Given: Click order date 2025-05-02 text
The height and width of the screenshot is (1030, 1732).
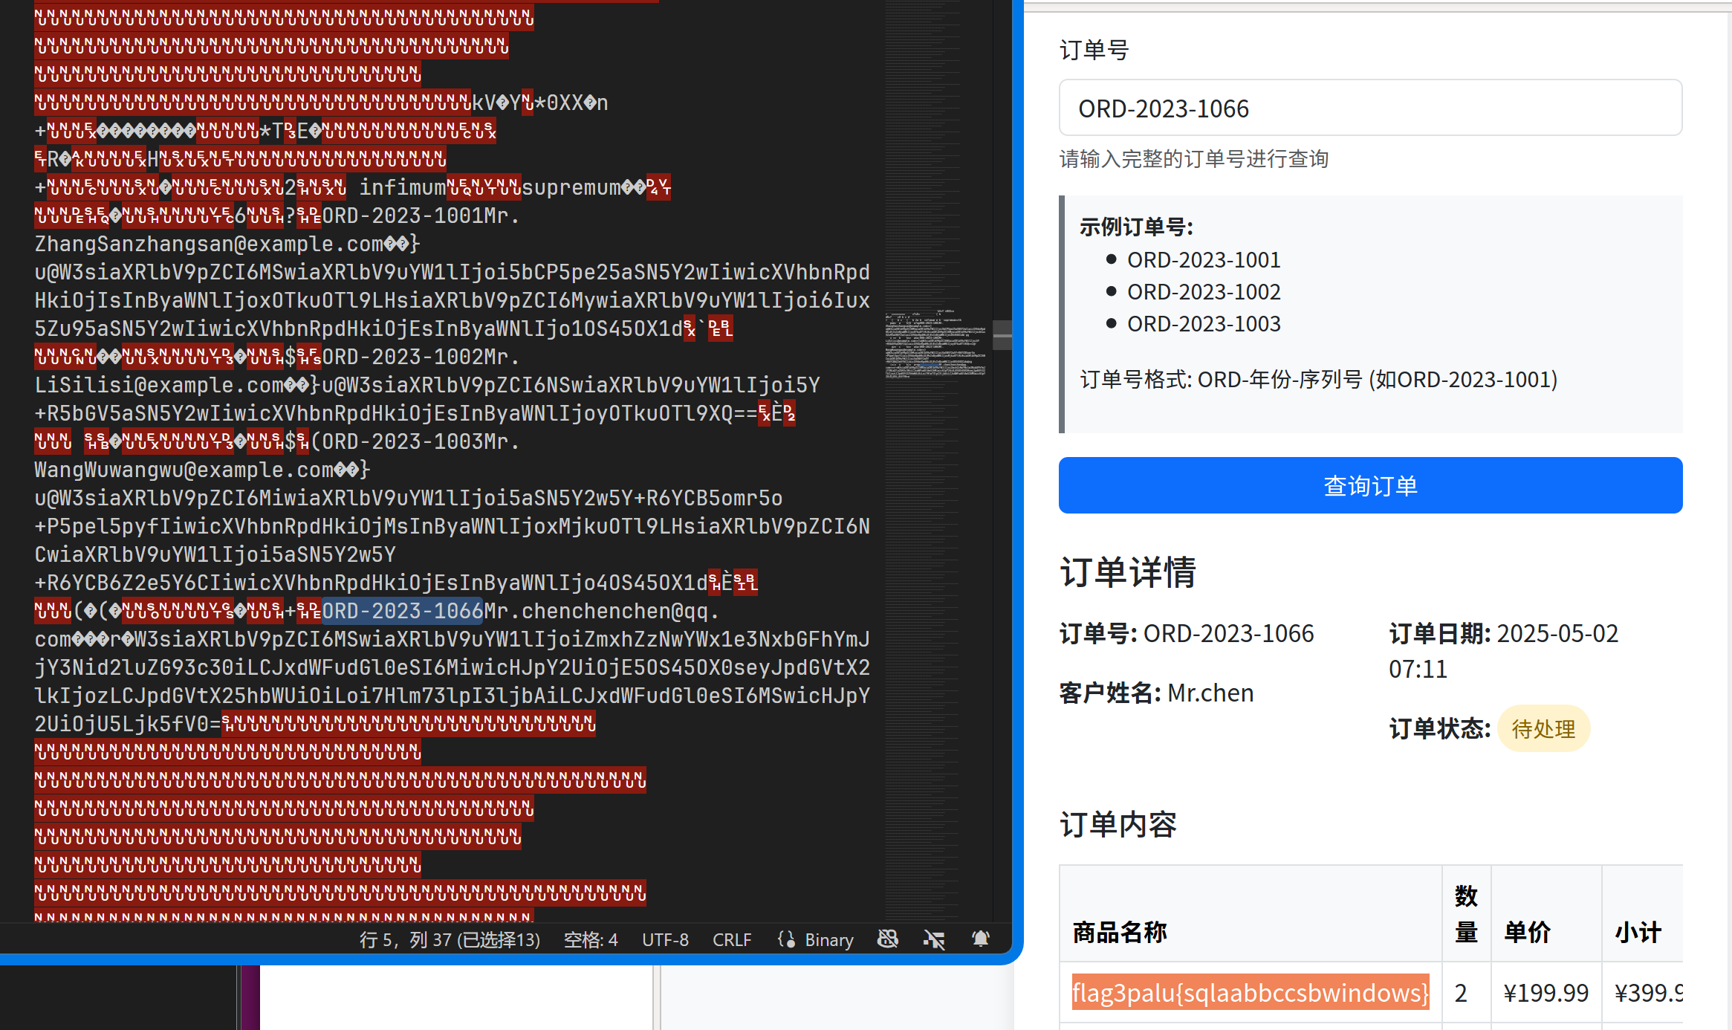Looking at the screenshot, I should [1557, 633].
